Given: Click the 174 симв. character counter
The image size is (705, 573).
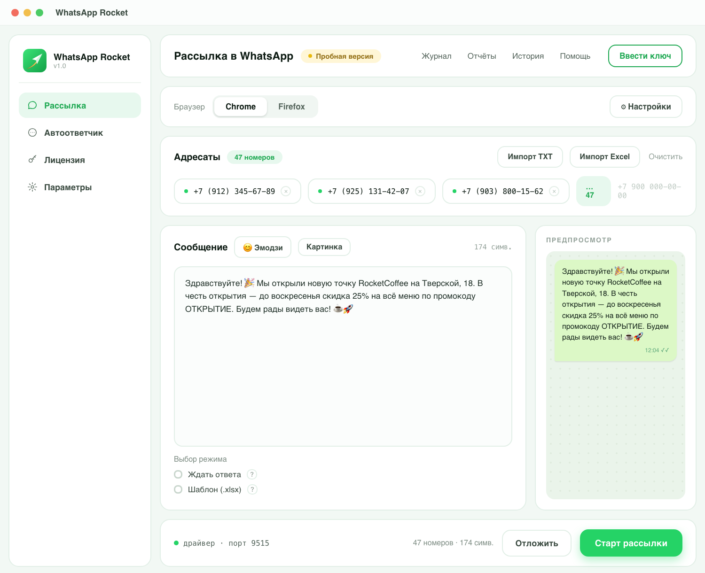Looking at the screenshot, I should tap(493, 247).
